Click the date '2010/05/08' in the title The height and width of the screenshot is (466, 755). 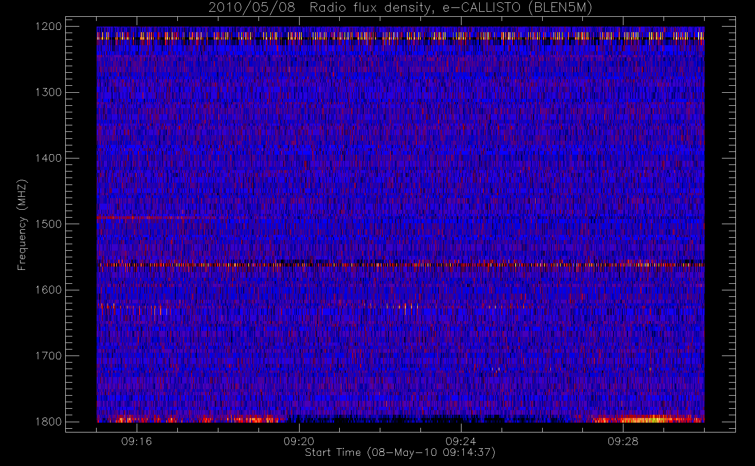[x=252, y=8]
